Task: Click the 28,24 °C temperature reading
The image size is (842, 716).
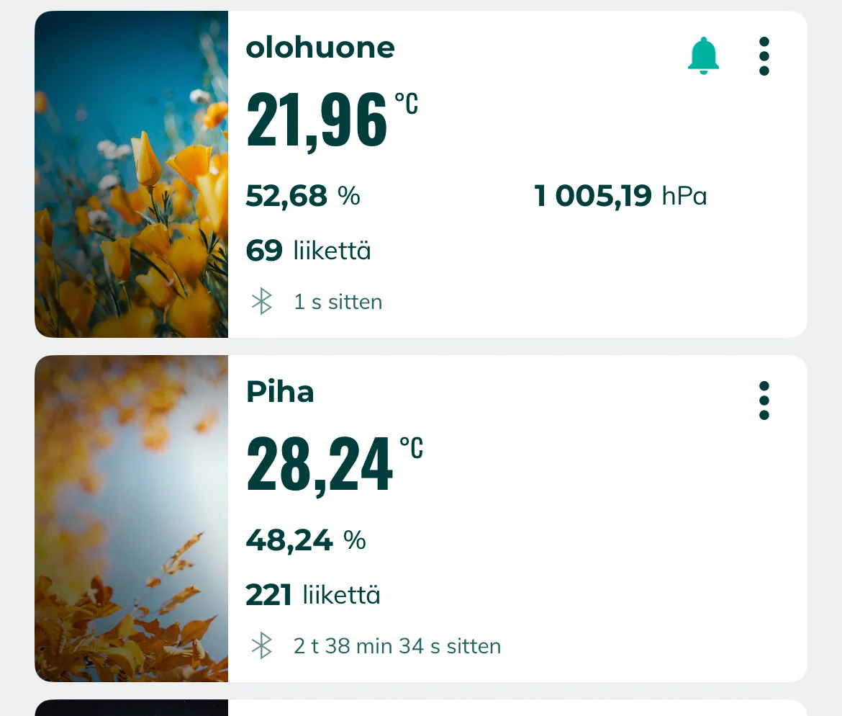Action: point(320,465)
